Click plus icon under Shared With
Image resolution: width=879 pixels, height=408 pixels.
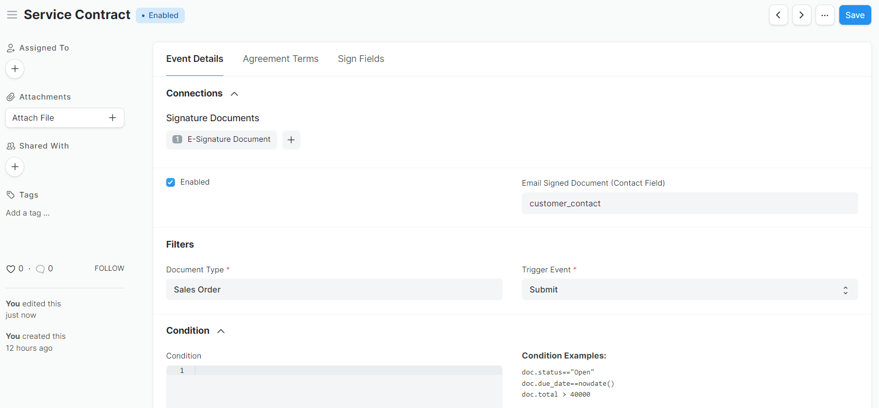click(x=15, y=167)
